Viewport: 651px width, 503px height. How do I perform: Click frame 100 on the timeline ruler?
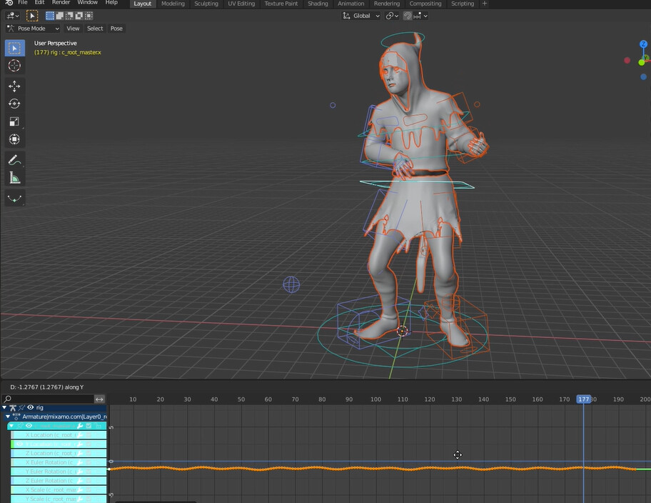coord(375,399)
